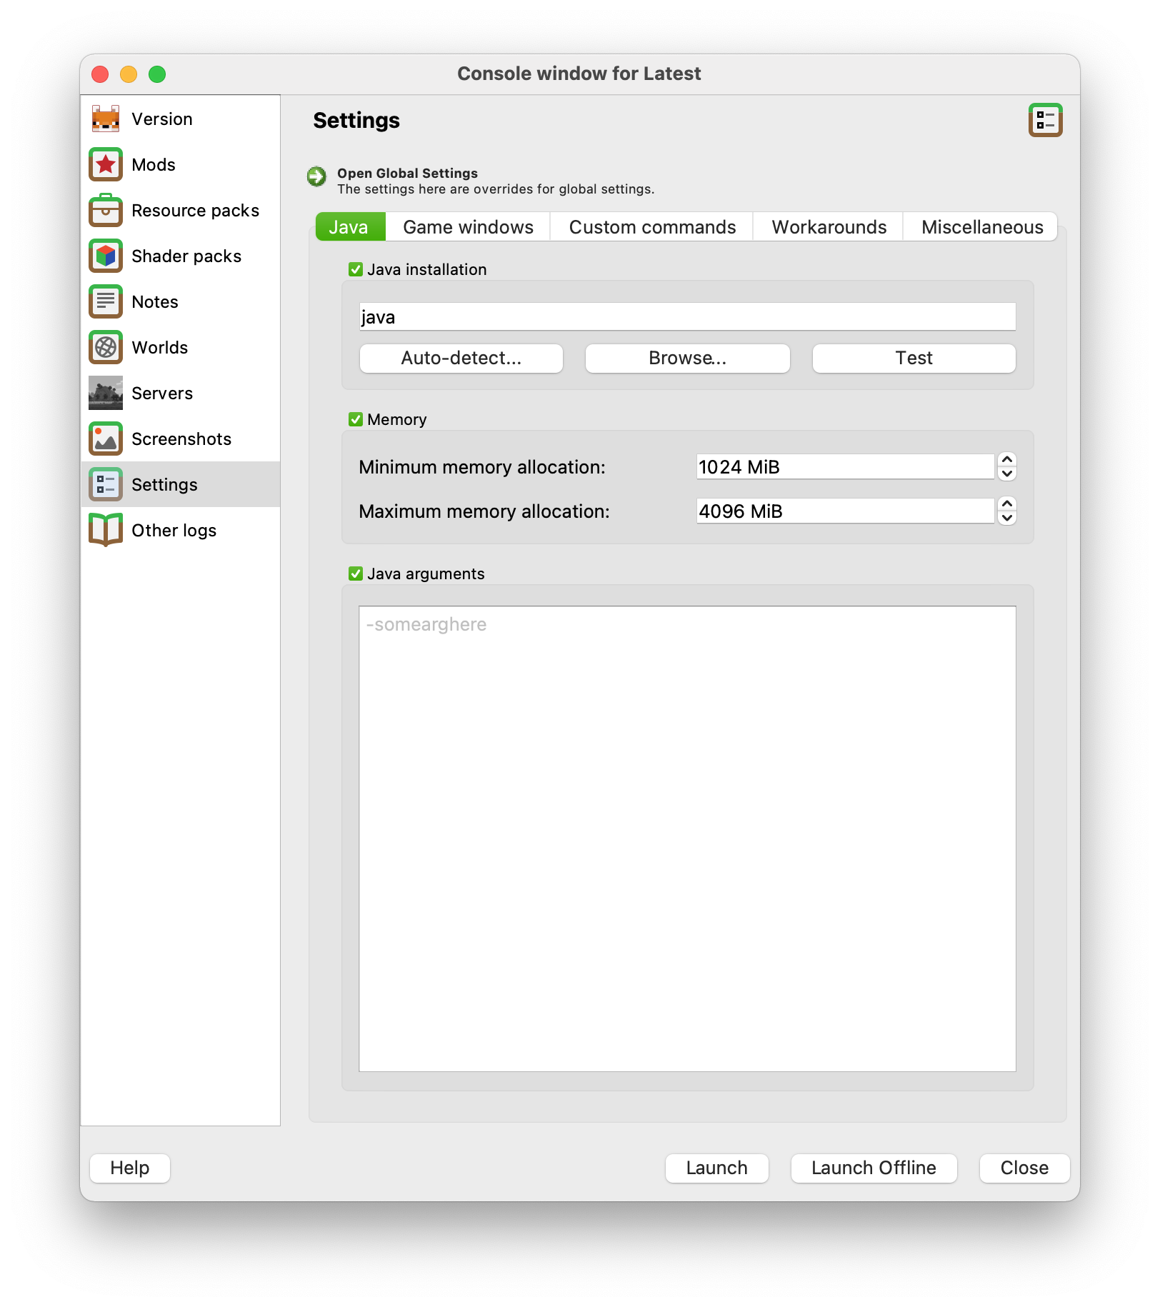Click the Shader packs cube icon

105,256
